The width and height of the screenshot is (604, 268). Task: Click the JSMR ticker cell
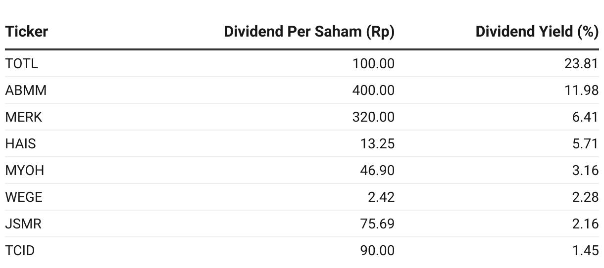click(x=23, y=224)
